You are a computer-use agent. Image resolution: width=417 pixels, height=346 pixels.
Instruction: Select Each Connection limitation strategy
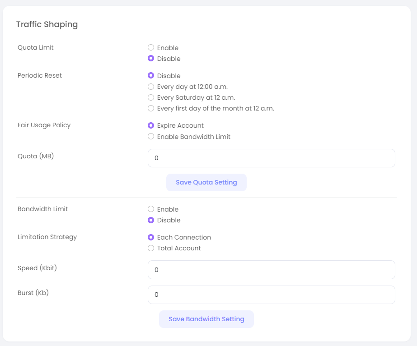pos(151,237)
